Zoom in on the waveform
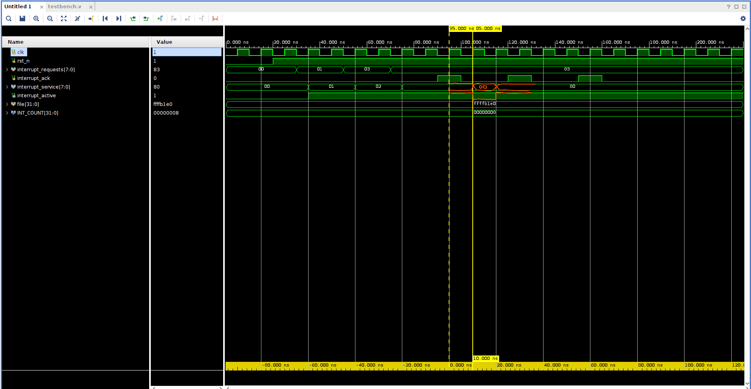Screen dimensions: 751x389 pos(36,19)
